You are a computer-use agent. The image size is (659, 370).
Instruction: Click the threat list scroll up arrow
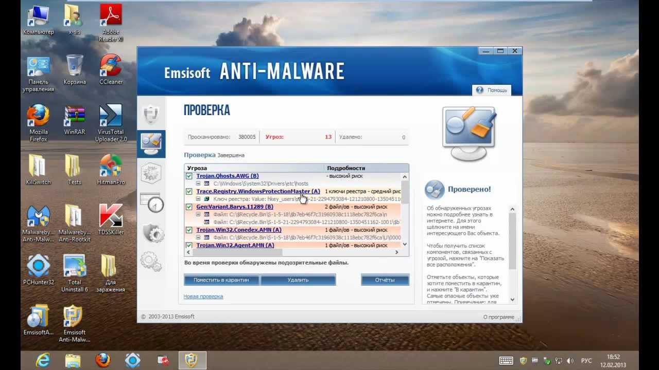pos(405,176)
